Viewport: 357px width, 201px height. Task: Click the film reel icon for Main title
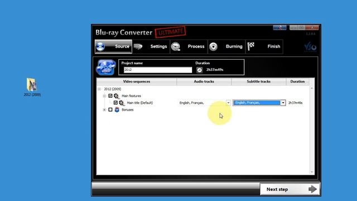[122, 103]
